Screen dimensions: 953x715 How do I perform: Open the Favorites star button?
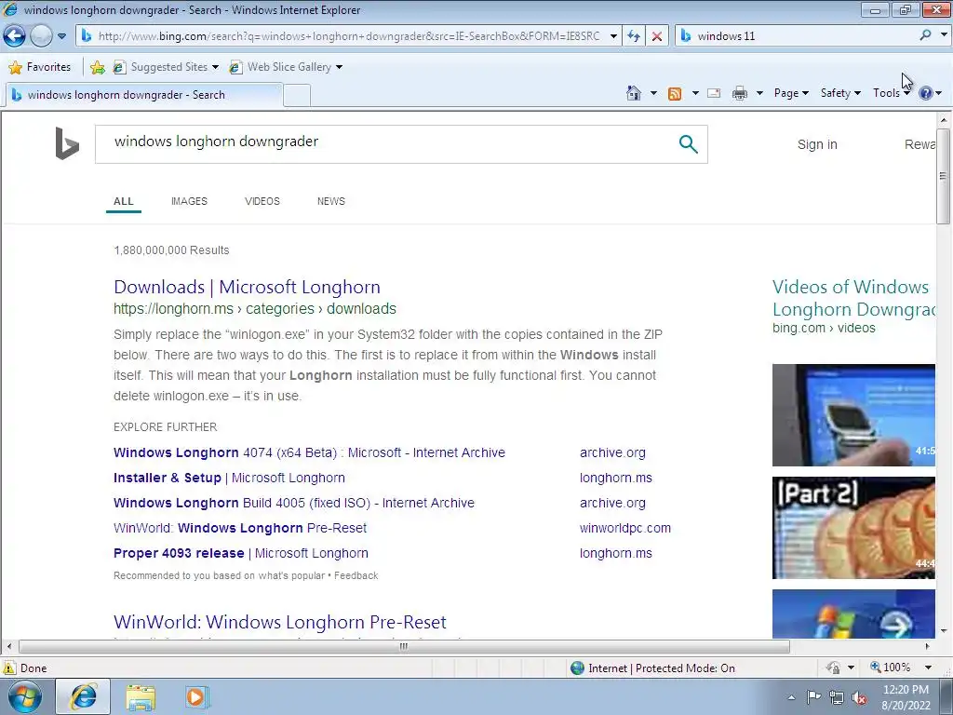[x=40, y=67]
